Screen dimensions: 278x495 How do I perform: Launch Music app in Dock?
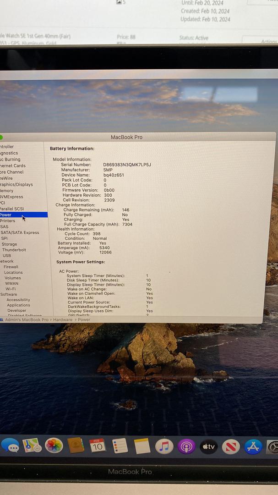point(164,446)
